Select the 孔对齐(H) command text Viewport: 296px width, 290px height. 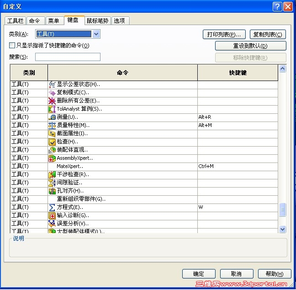coord(70,191)
